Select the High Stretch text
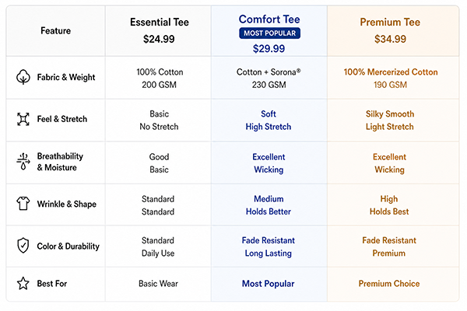Image resolution: width=467 pixels, height=311 pixels. point(269,127)
